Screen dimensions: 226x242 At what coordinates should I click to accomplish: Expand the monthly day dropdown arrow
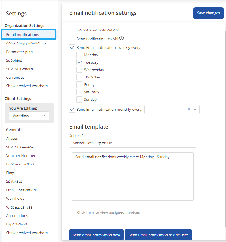(x=195, y=110)
